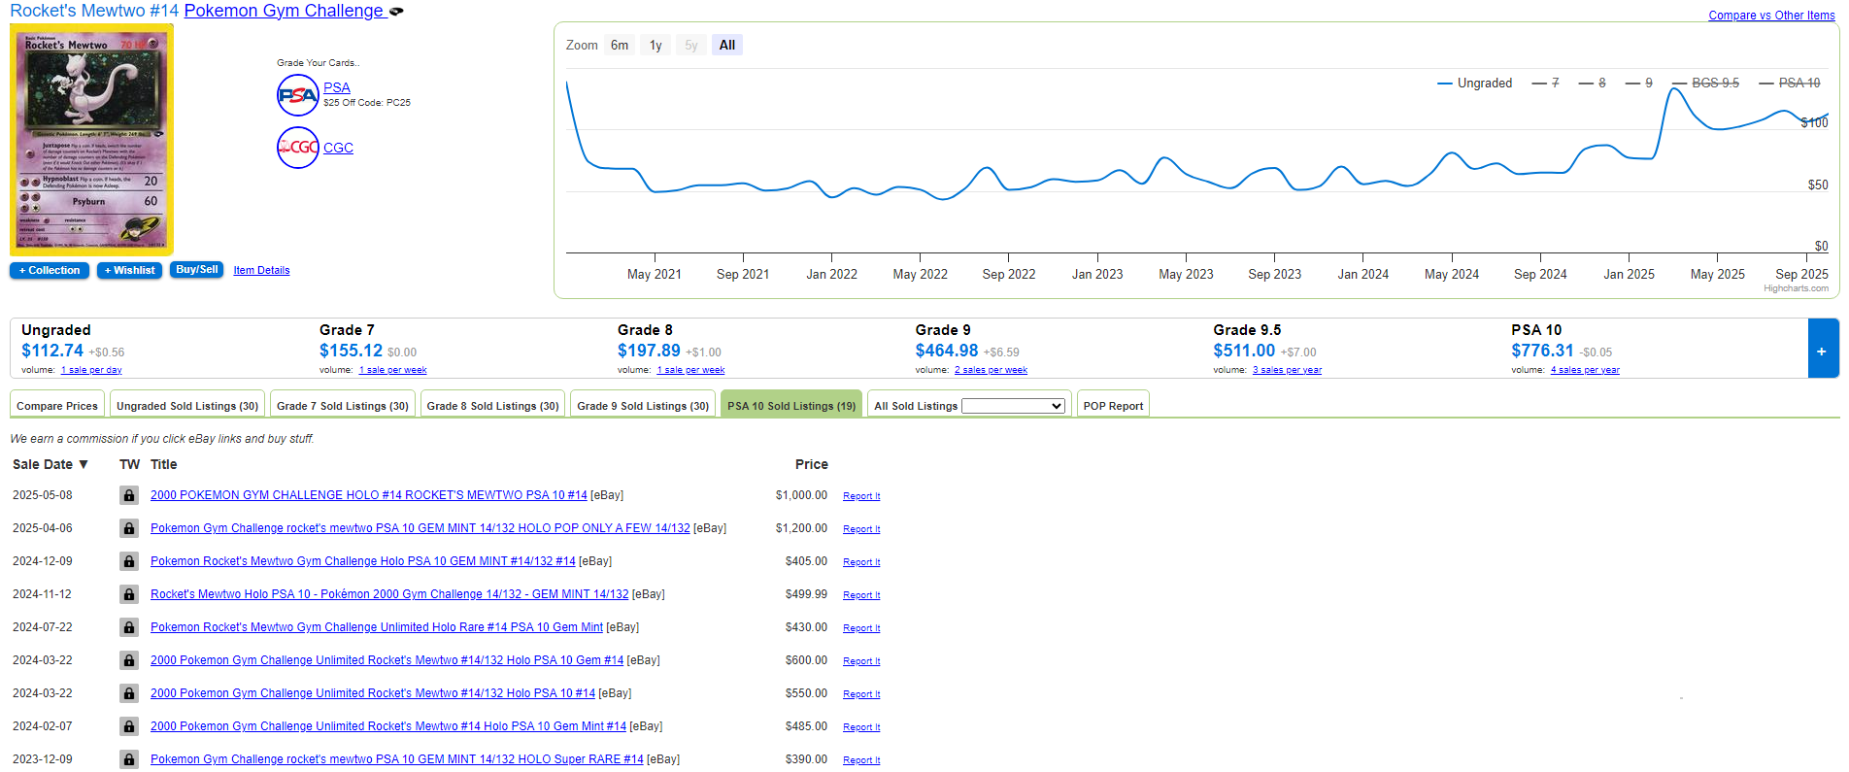
Task: Report the $405.00 sale listing
Action: coord(861,562)
